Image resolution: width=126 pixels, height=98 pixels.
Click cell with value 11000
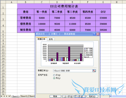tap(73, 24)
